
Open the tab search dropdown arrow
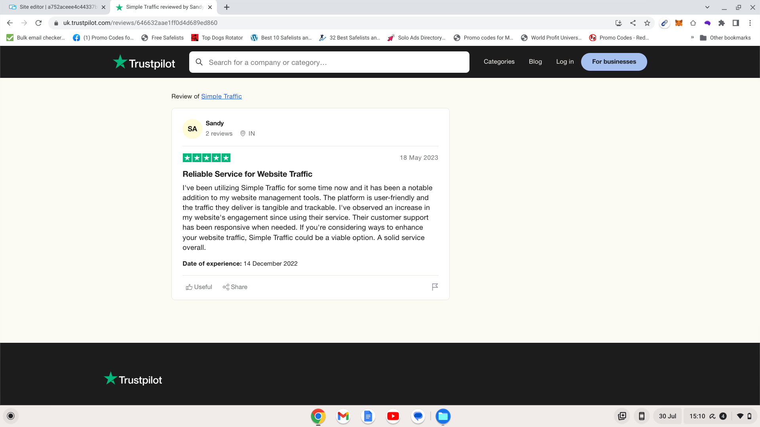point(707,7)
